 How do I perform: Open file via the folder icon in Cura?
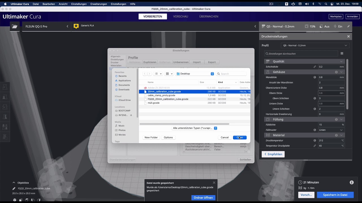15,26
